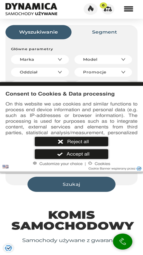
Task: Click the Cookie Banner wspierany przez text
Action: click(112, 169)
